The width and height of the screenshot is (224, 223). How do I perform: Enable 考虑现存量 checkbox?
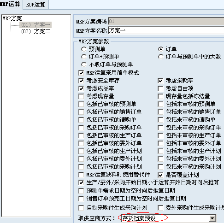coord(81,96)
